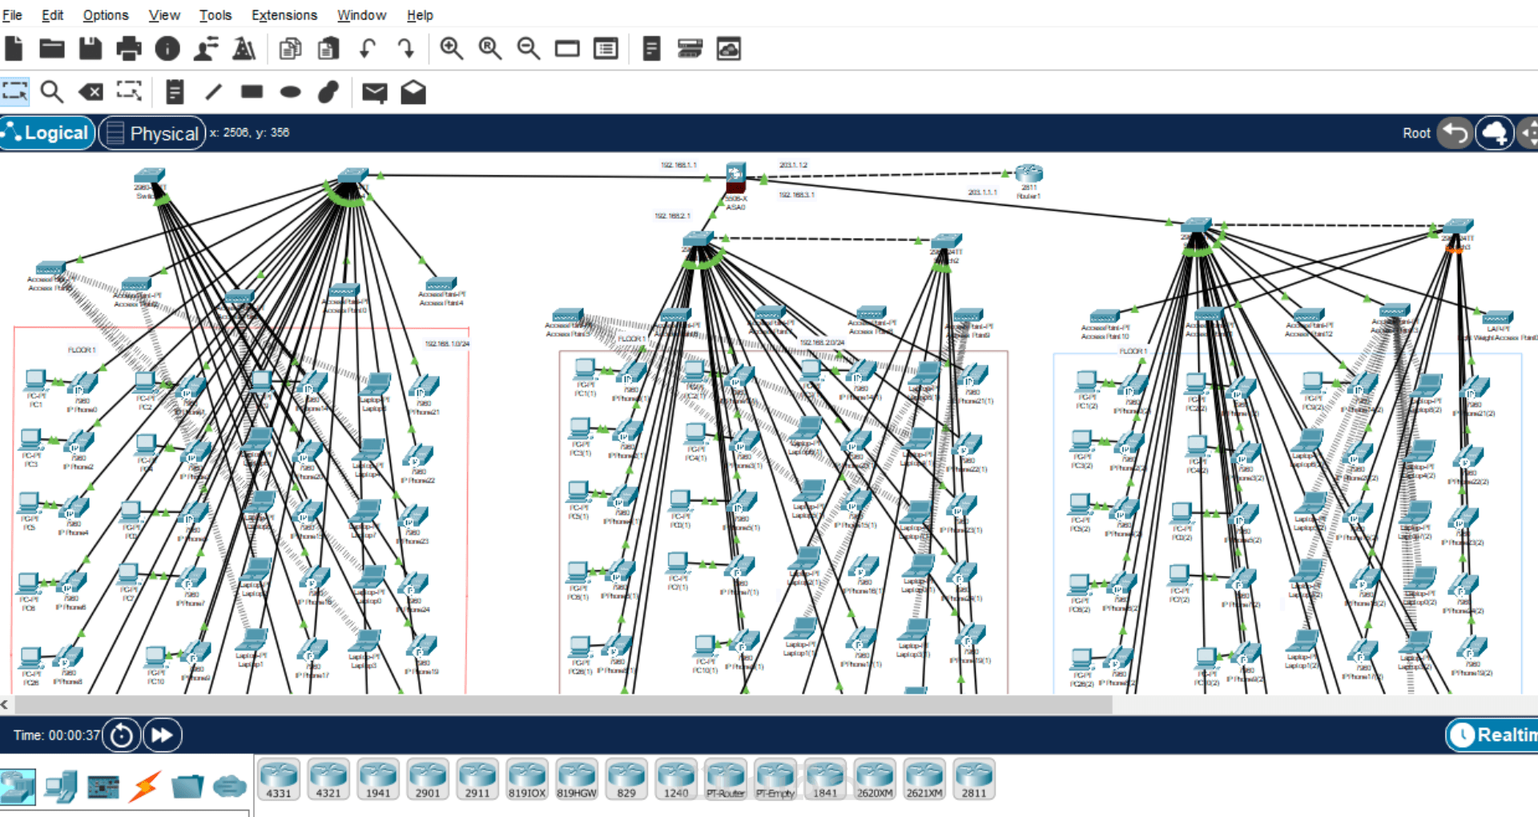1538x817 pixels.
Task: Create a new cluster with the cloud icon
Action: click(1494, 133)
